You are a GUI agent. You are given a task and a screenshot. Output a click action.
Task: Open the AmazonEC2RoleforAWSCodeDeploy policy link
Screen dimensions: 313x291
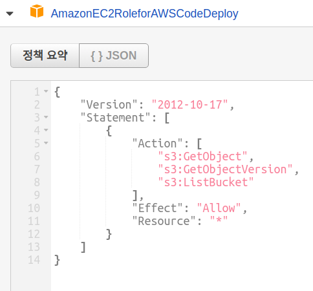pyautogui.click(x=144, y=14)
